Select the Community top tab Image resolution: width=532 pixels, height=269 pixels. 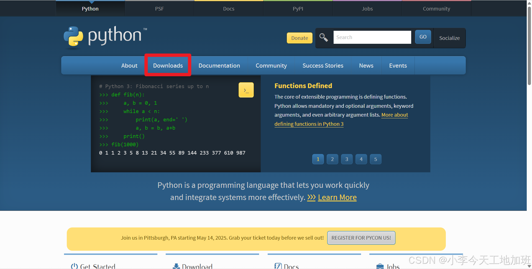(437, 9)
